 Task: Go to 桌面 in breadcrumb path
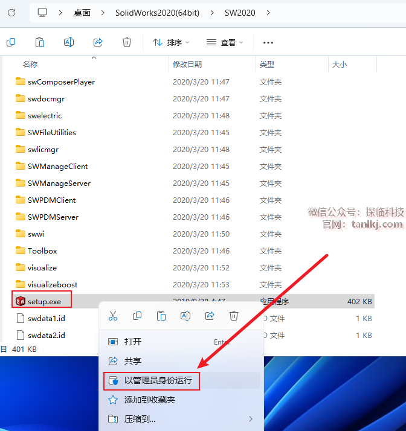82,13
